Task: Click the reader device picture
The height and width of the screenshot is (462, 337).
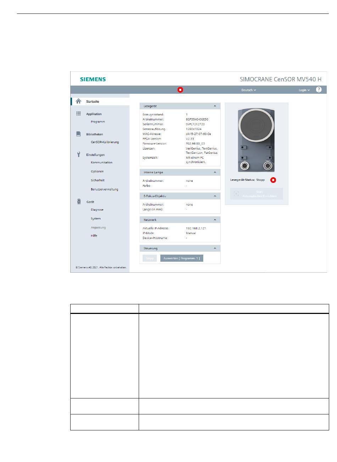Action: point(256,140)
